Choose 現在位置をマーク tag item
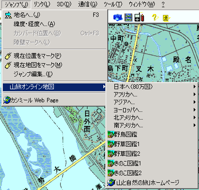Viewport: 199px width, 190px height. pos(54,56)
